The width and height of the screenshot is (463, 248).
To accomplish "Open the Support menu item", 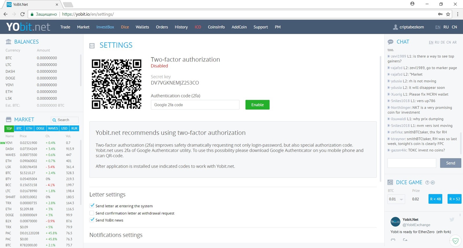I will [261, 27].
